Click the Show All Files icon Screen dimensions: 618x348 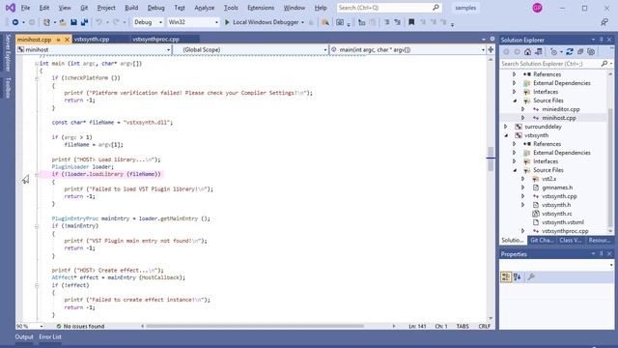591,51
